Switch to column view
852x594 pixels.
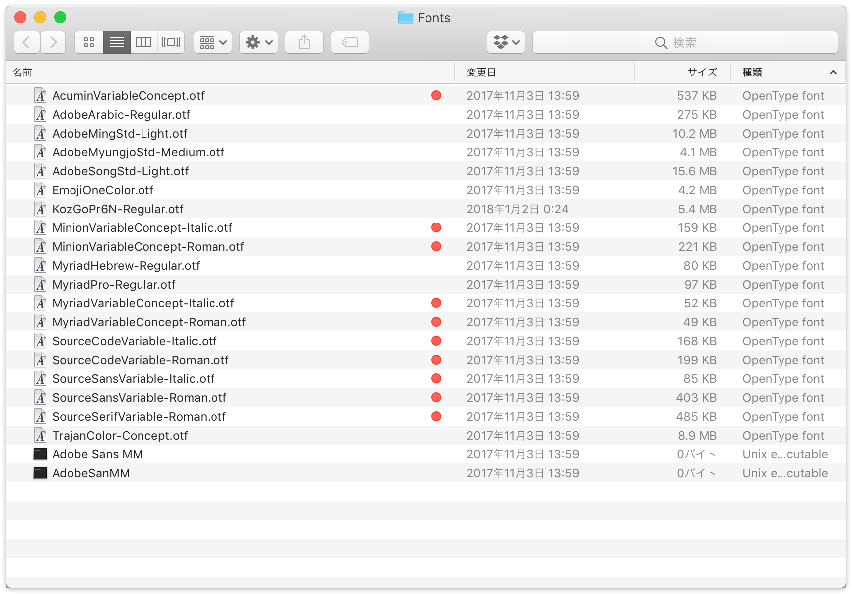[x=143, y=42]
